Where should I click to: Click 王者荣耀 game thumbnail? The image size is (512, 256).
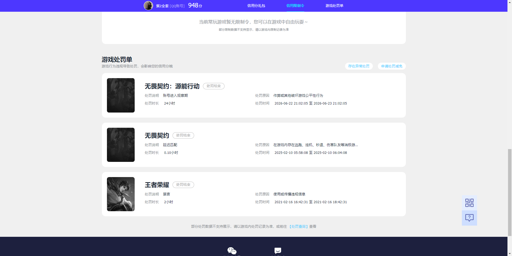tap(121, 194)
